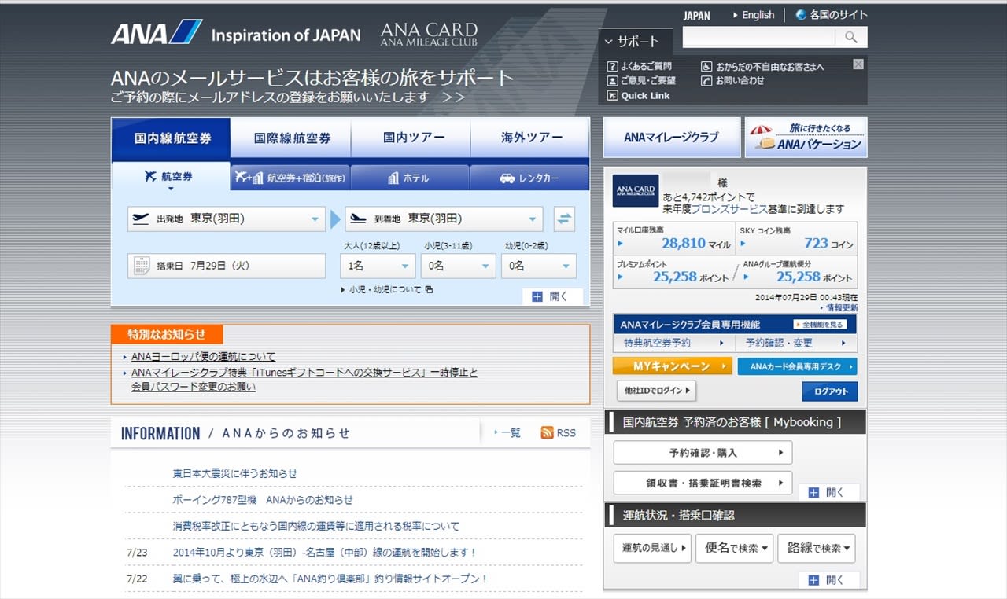
Task: Open the サポート dropdown menu
Action: click(x=636, y=42)
